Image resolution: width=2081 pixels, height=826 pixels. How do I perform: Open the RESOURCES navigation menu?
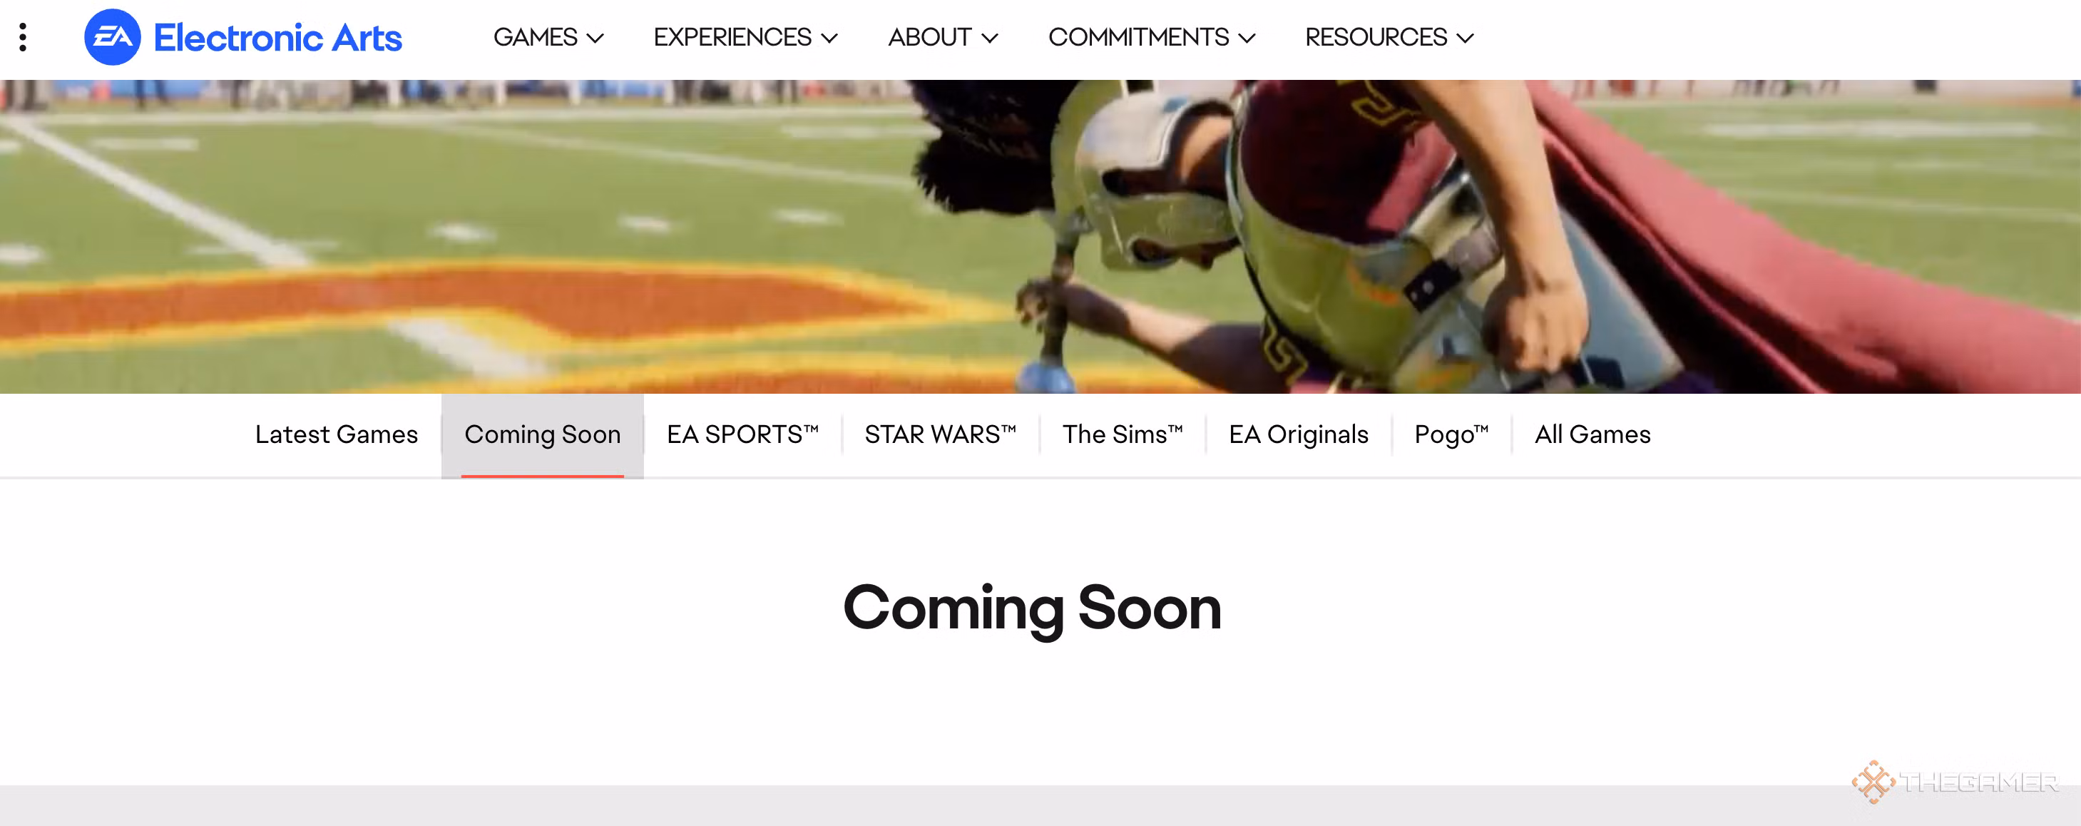click(1389, 37)
